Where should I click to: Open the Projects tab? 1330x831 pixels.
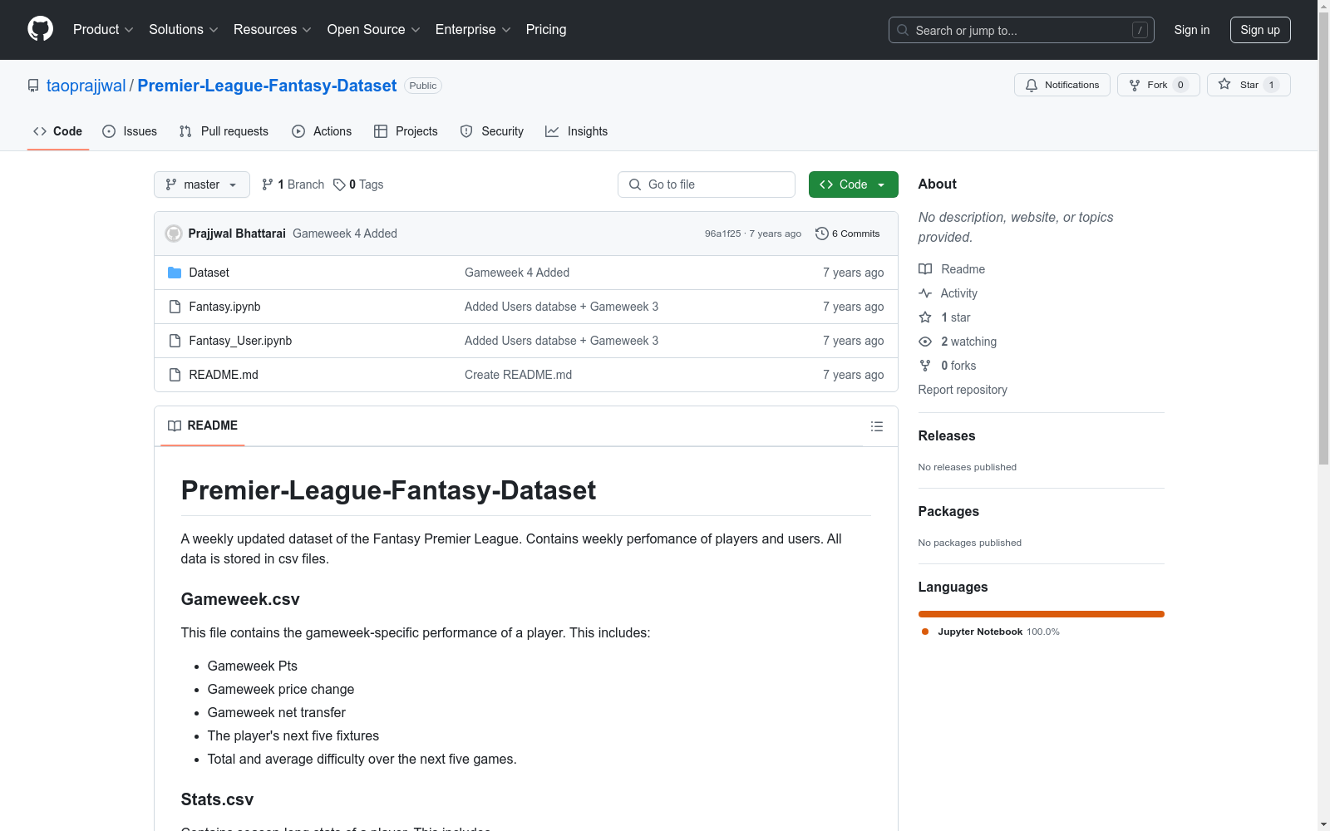coord(406,131)
